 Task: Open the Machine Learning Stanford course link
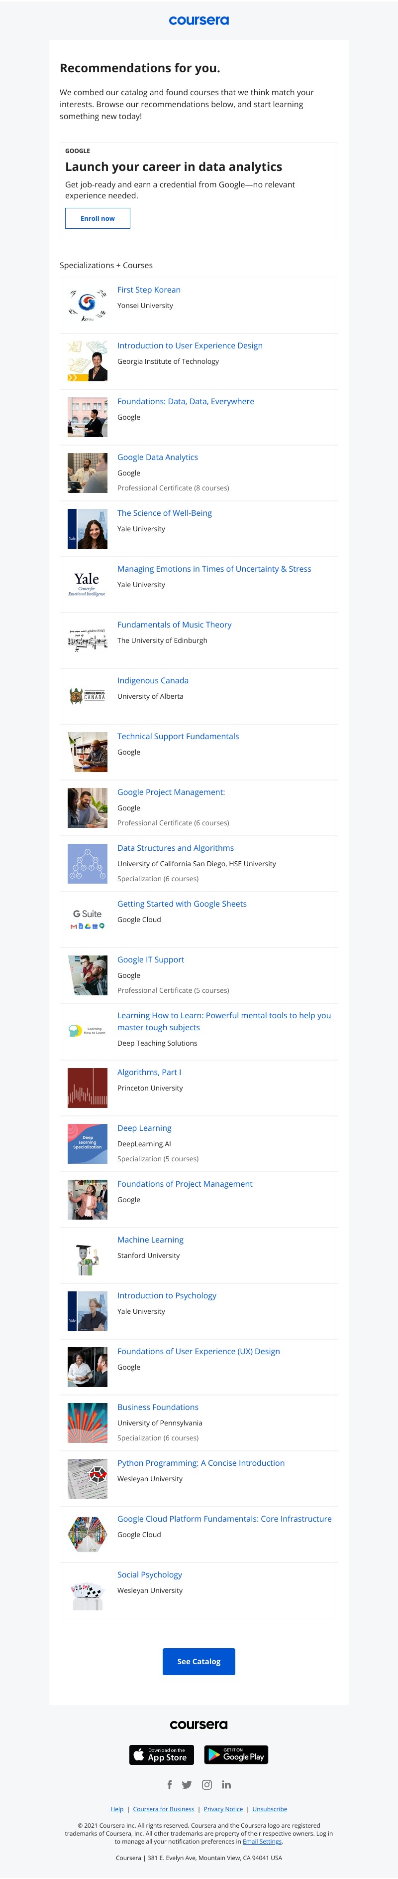coord(151,1240)
